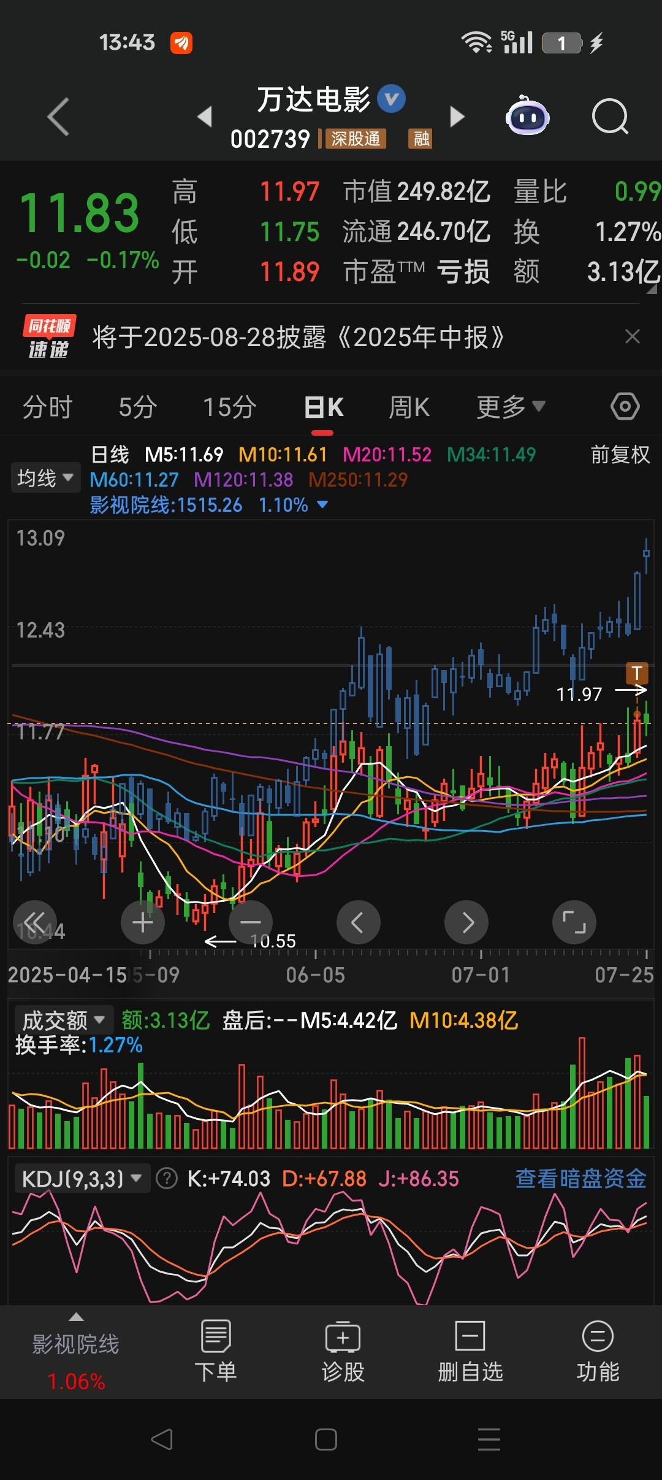
Task: Go back using the top-left arrow
Action: click(58, 117)
